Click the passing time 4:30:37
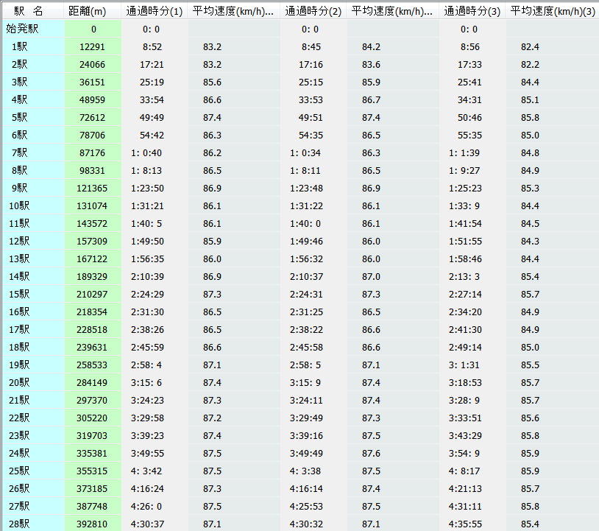 [x=147, y=524]
